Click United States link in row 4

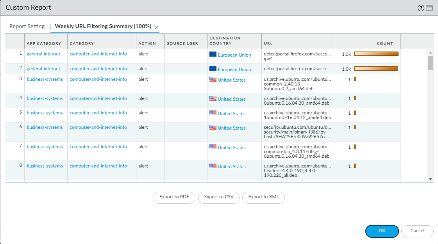pos(232,99)
